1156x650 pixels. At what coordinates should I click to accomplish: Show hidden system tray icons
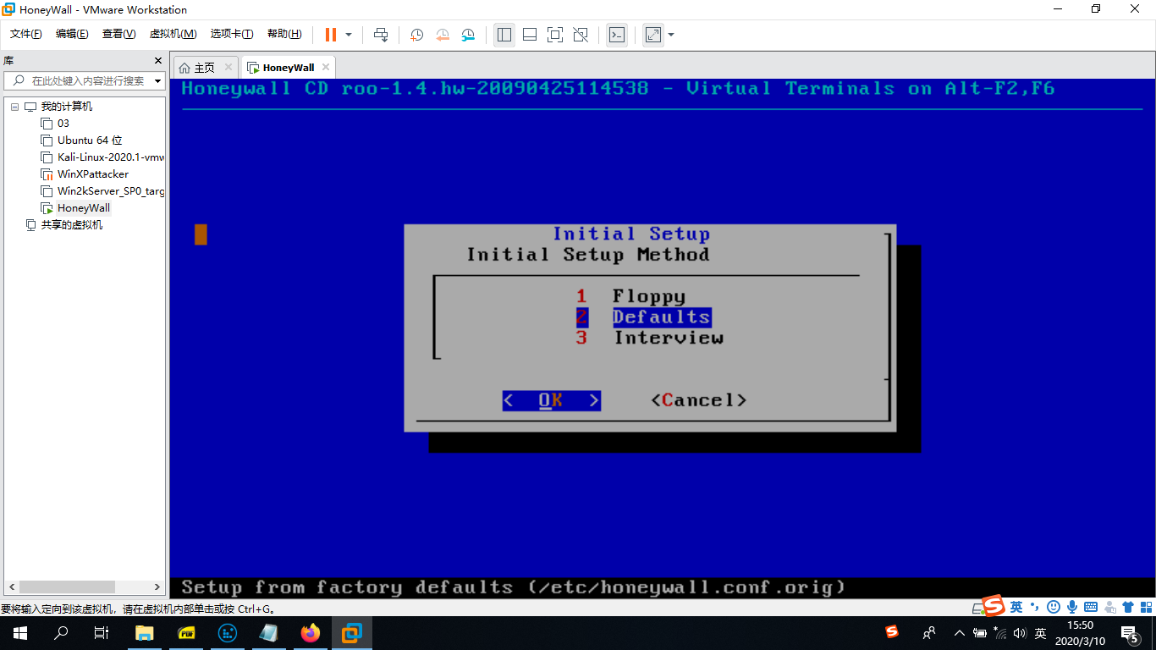click(959, 633)
